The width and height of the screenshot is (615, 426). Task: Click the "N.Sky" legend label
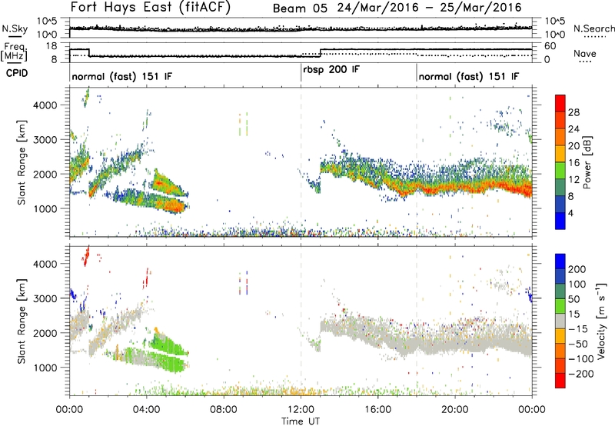coord(15,28)
